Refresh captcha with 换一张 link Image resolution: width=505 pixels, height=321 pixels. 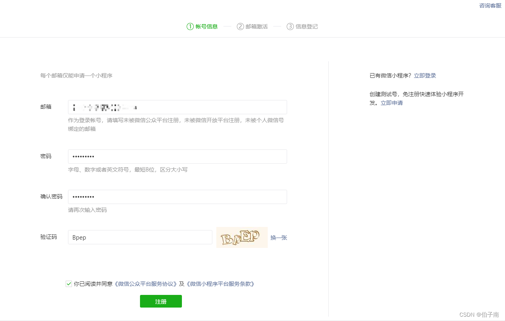(x=279, y=237)
